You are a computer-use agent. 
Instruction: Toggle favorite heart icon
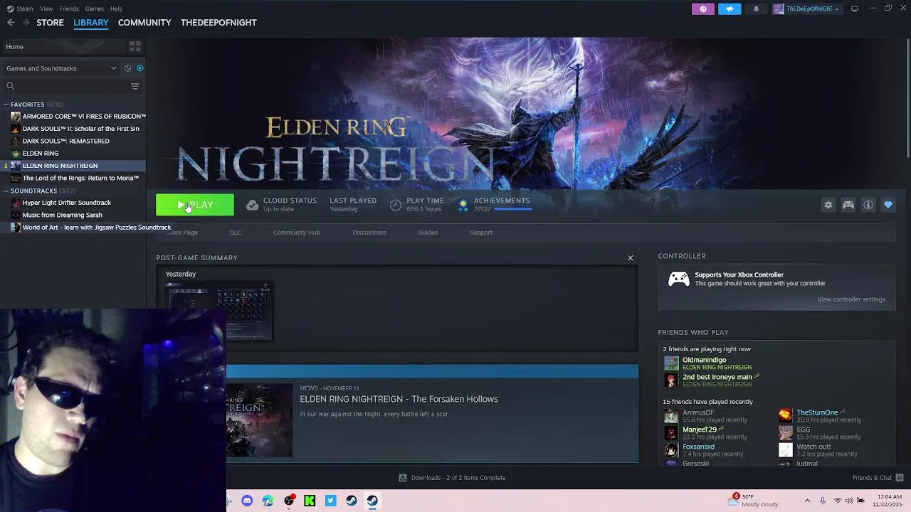pos(888,205)
